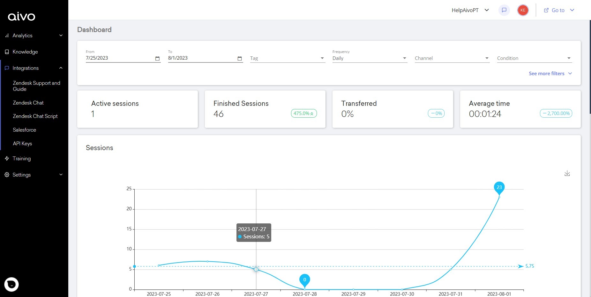Open the chatbot widget launcher icon
The width and height of the screenshot is (591, 297).
pyautogui.click(x=11, y=284)
